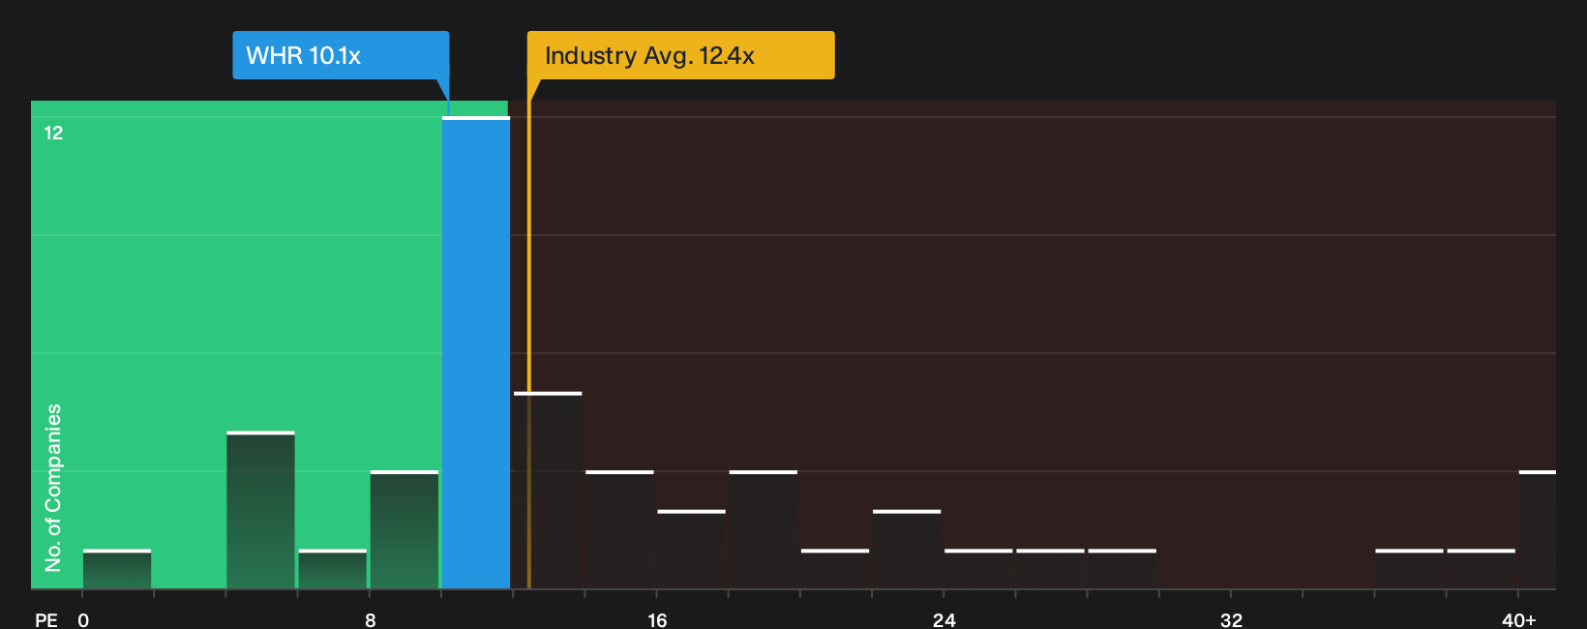Click the PE axis label 32

tap(1231, 619)
